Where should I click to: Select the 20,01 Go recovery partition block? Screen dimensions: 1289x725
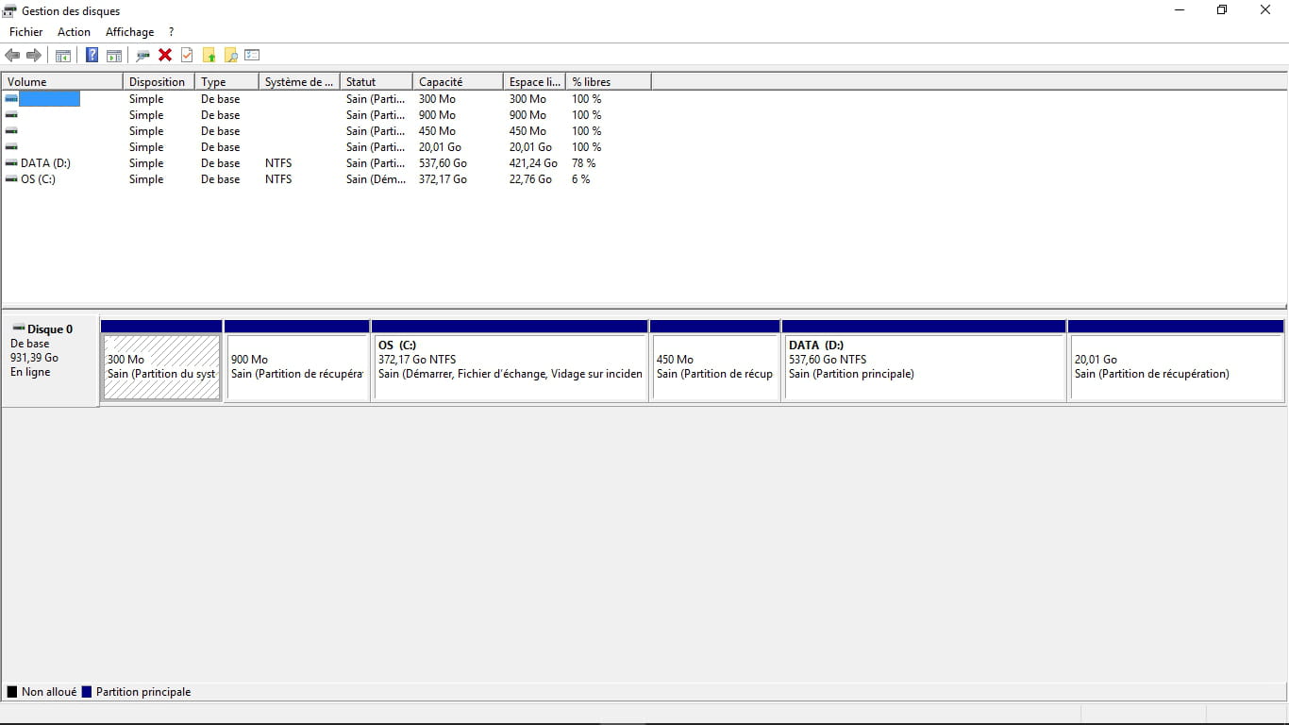click(1176, 368)
